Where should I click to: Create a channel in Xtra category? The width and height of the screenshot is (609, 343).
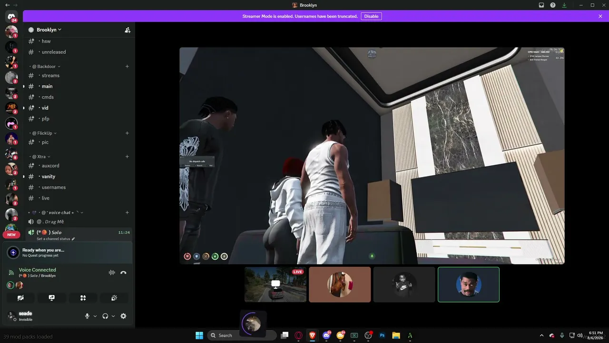coord(127,156)
